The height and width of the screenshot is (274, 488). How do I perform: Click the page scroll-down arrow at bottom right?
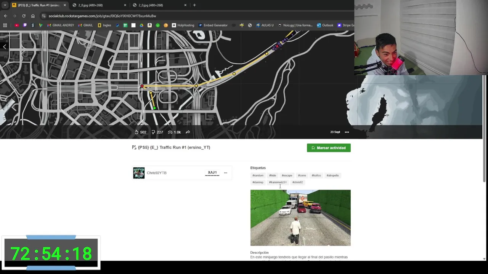click(x=485, y=258)
